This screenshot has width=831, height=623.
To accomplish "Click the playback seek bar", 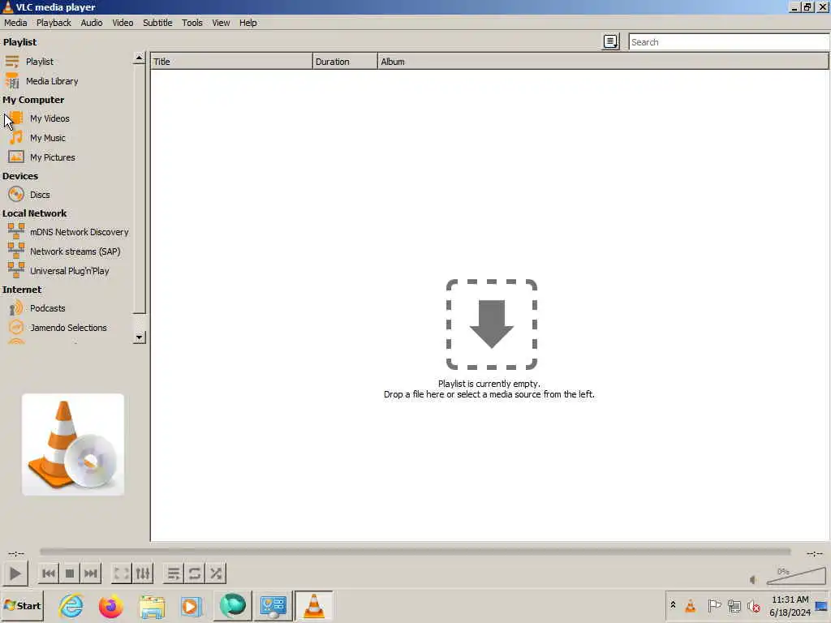I will (415, 552).
